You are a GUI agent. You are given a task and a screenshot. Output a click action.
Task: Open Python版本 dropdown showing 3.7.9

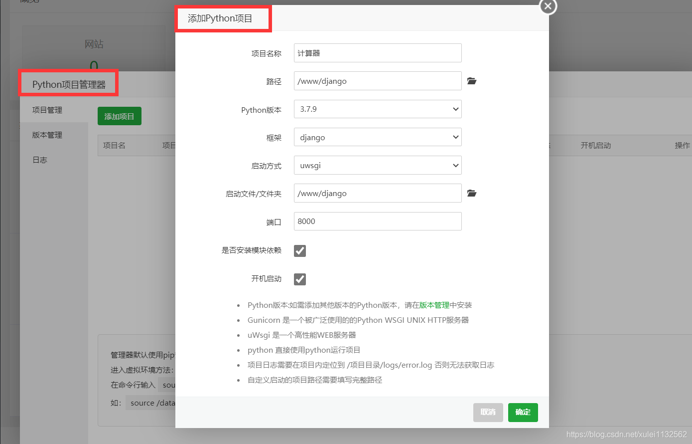(x=378, y=109)
